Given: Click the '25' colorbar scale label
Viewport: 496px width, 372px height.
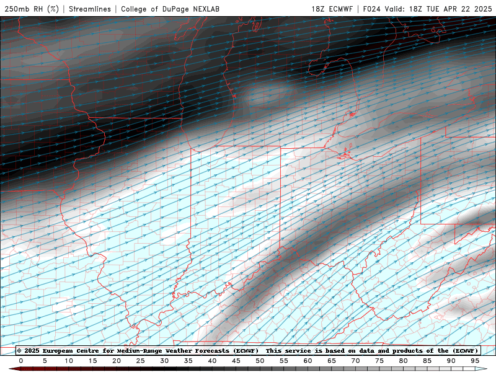Looking at the screenshot, I should 141,361.
